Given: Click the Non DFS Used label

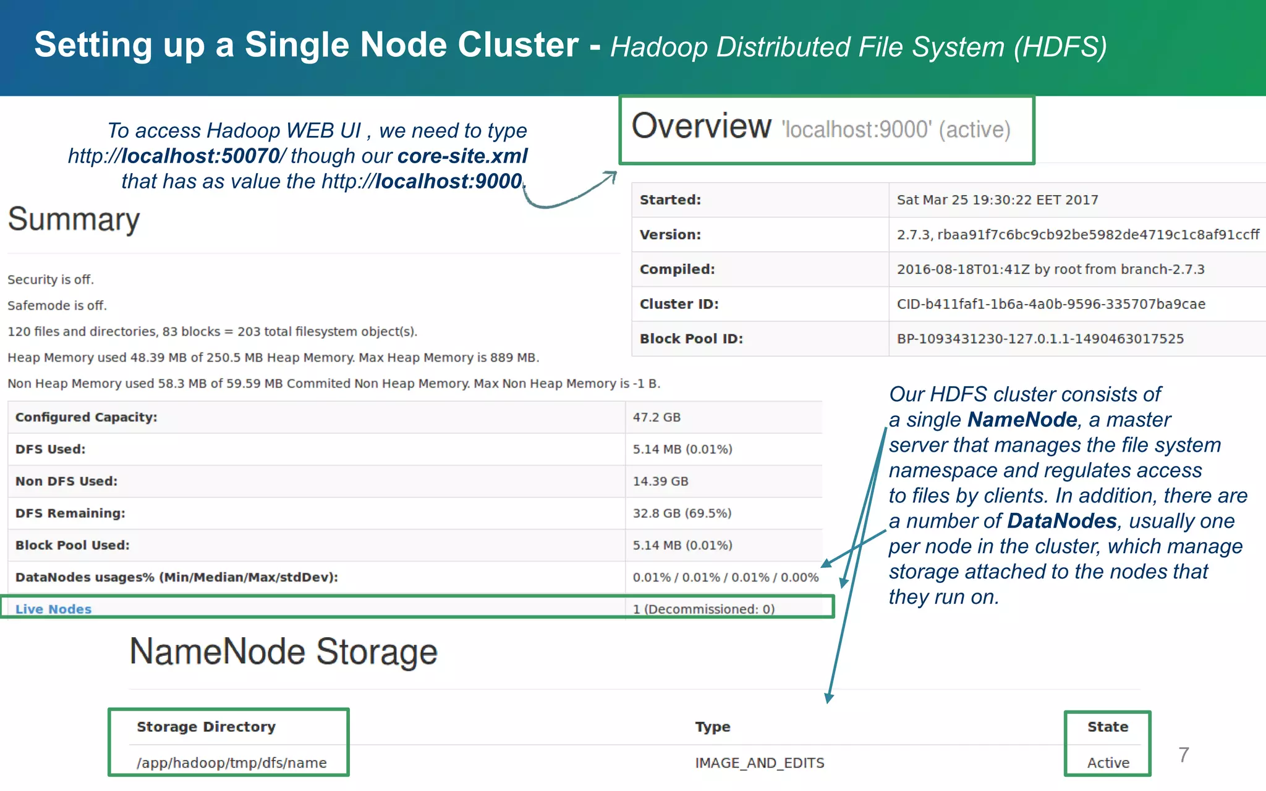Looking at the screenshot, I should tap(66, 481).
